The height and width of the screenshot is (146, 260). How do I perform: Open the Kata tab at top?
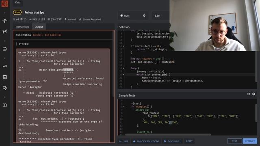coord(18,2)
